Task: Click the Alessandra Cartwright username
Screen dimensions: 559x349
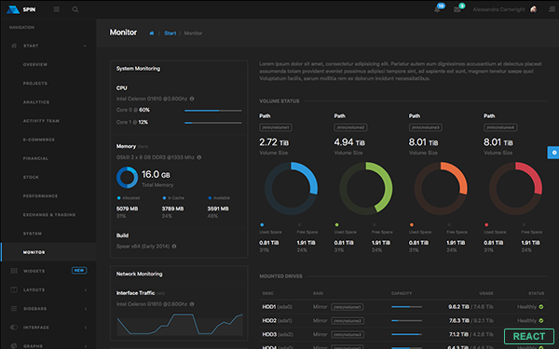Action: click(498, 9)
